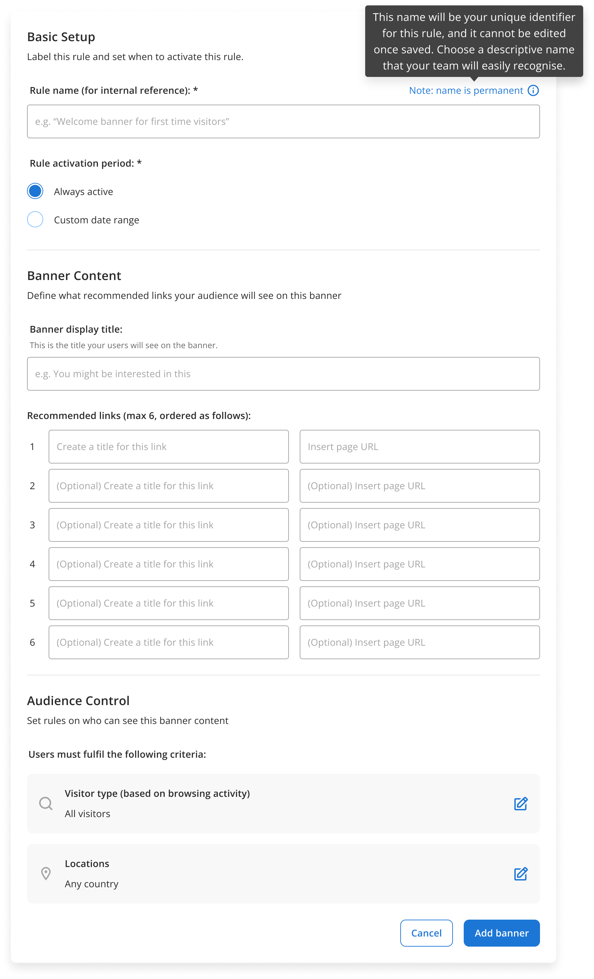Image resolution: width=594 pixels, height=979 pixels.
Task: Enable the Custom date range option
Action: (35, 219)
